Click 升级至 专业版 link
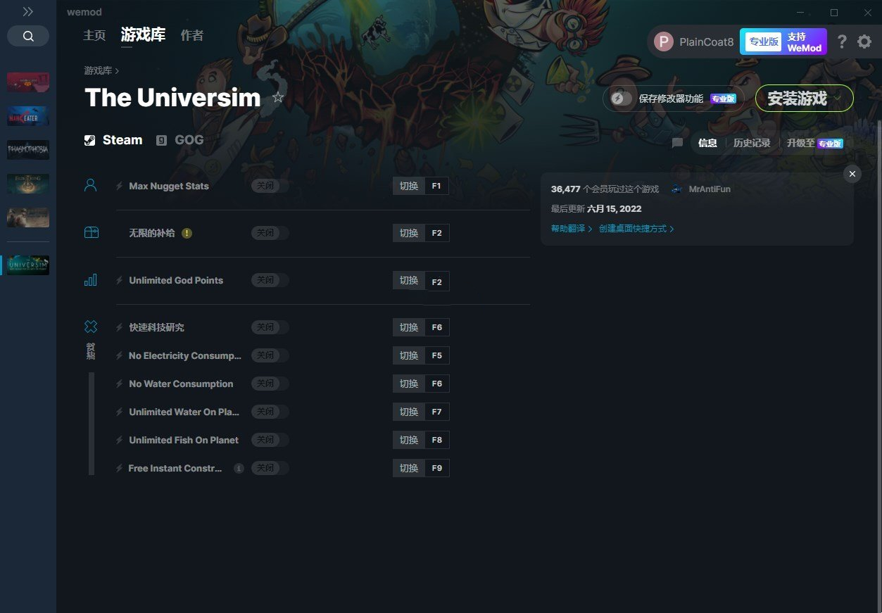Image resolution: width=882 pixels, height=613 pixels. click(814, 143)
